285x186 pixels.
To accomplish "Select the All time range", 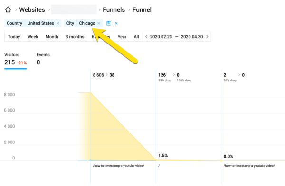I will pyautogui.click(x=136, y=37).
